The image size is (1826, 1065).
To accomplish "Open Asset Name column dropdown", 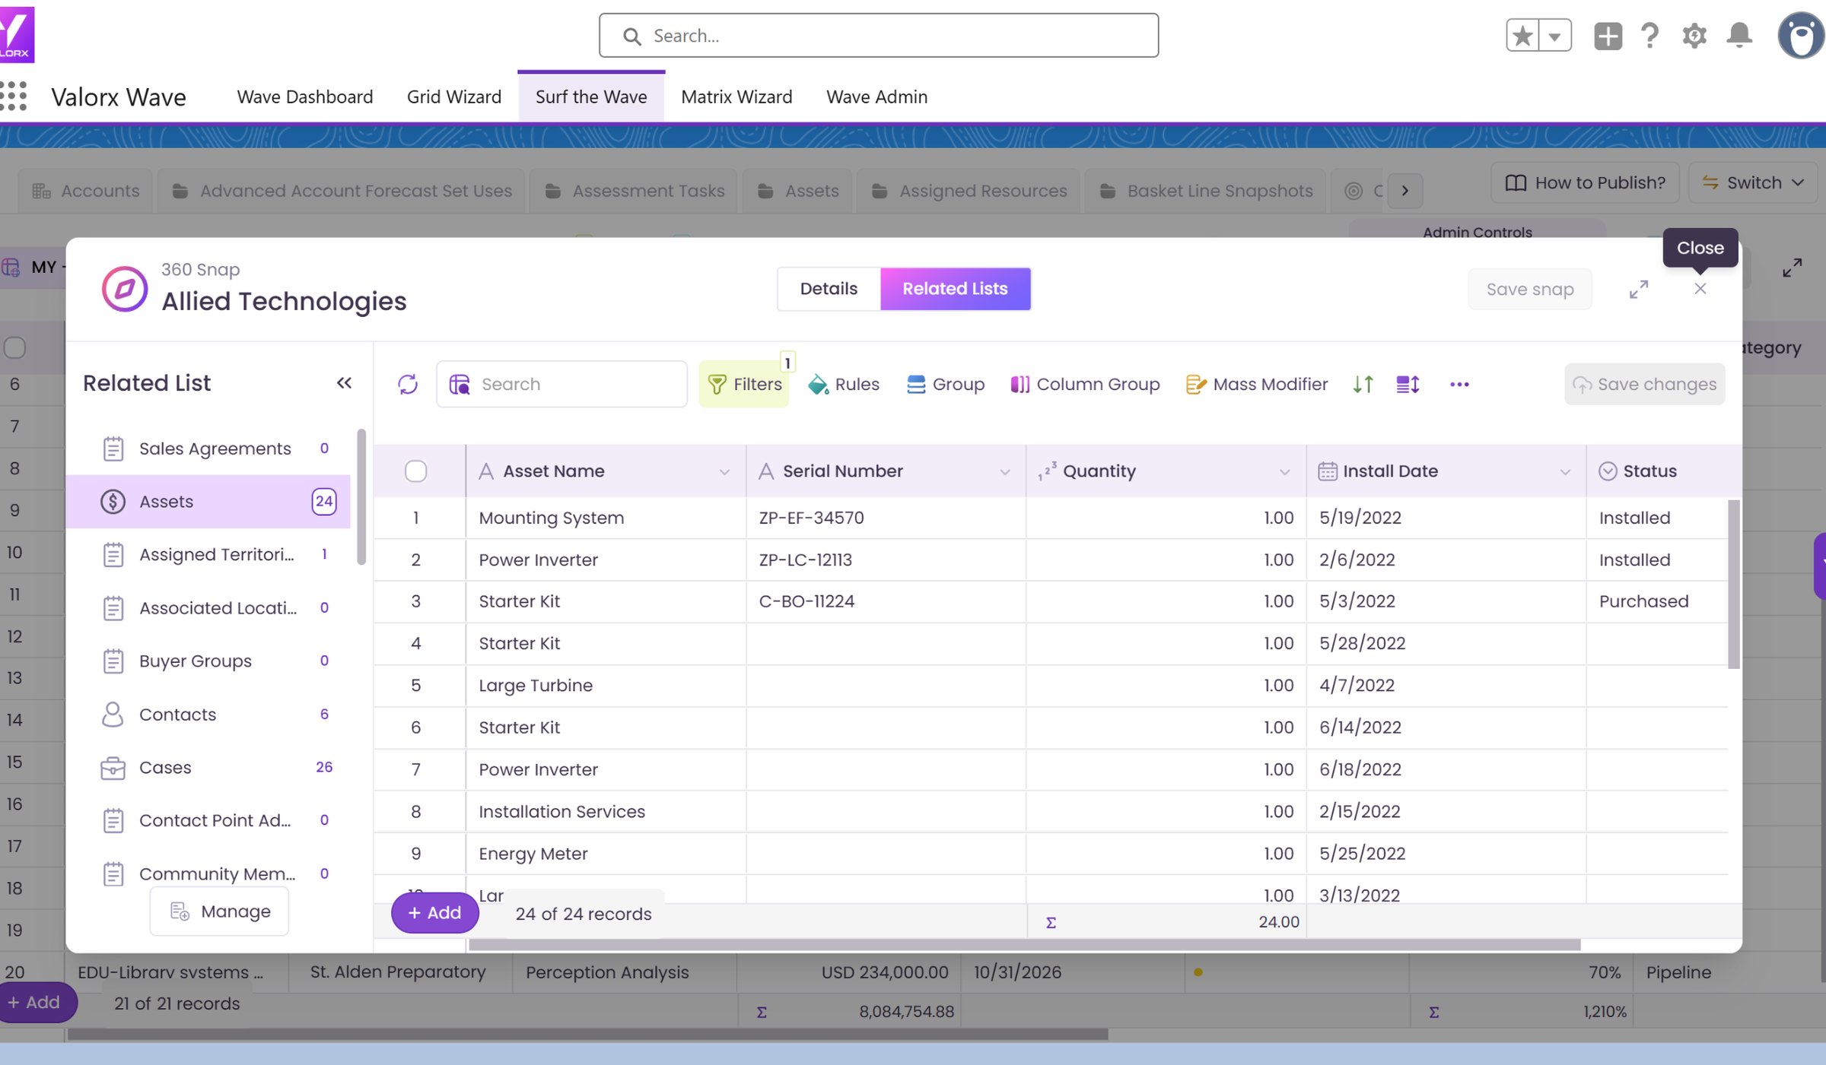I will coord(724,472).
